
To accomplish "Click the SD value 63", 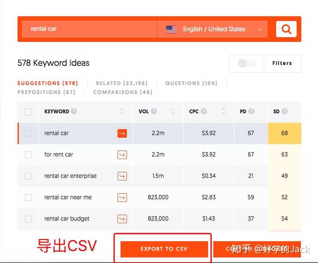I will tap(284, 155).
